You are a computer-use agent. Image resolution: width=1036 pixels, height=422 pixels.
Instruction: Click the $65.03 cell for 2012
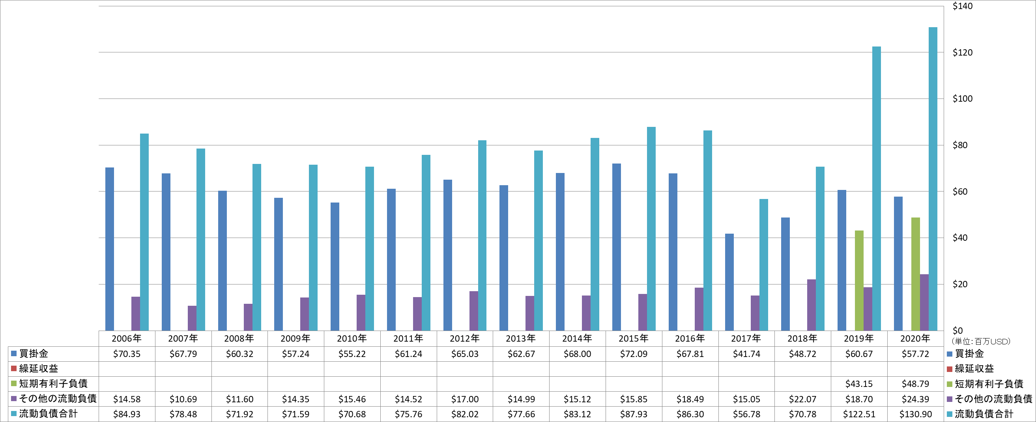click(464, 354)
